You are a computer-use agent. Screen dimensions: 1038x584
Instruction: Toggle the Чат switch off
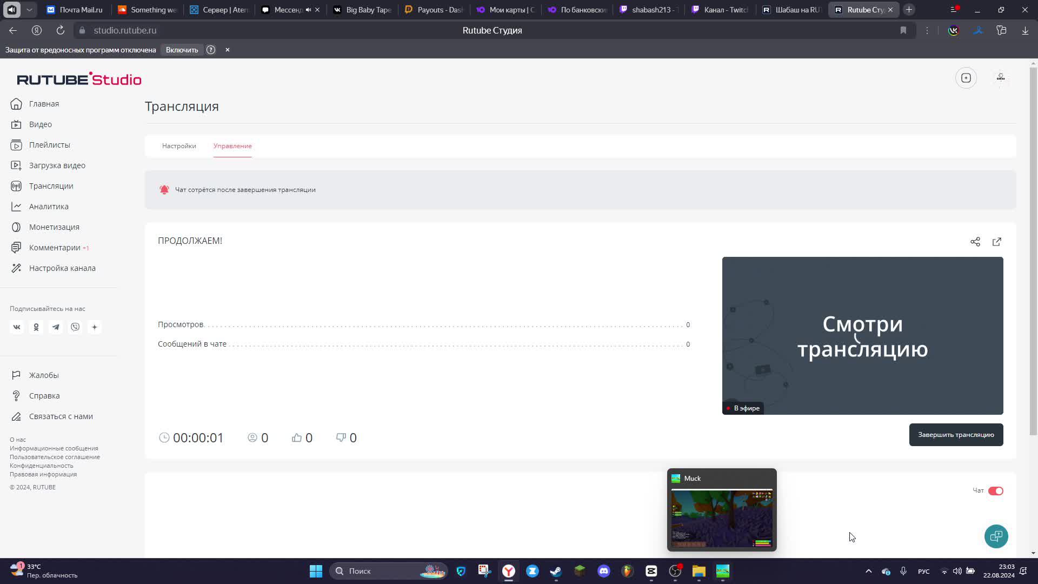(x=996, y=491)
